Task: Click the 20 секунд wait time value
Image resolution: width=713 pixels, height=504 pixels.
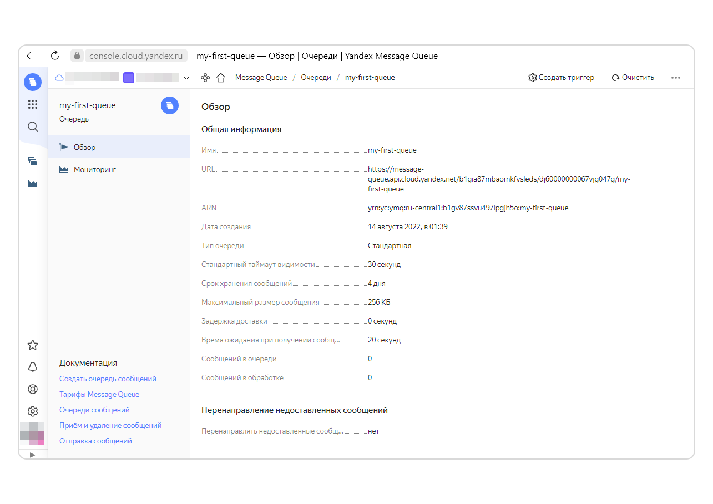Action: click(384, 340)
